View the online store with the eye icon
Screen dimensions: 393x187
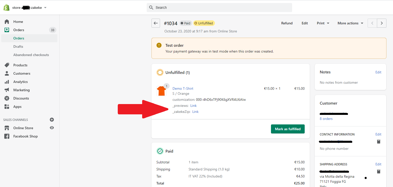[52, 128]
